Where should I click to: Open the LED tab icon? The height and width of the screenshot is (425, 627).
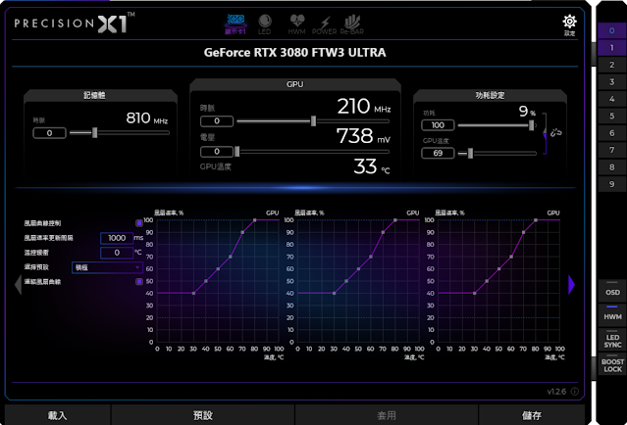pyautogui.click(x=264, y=24)
